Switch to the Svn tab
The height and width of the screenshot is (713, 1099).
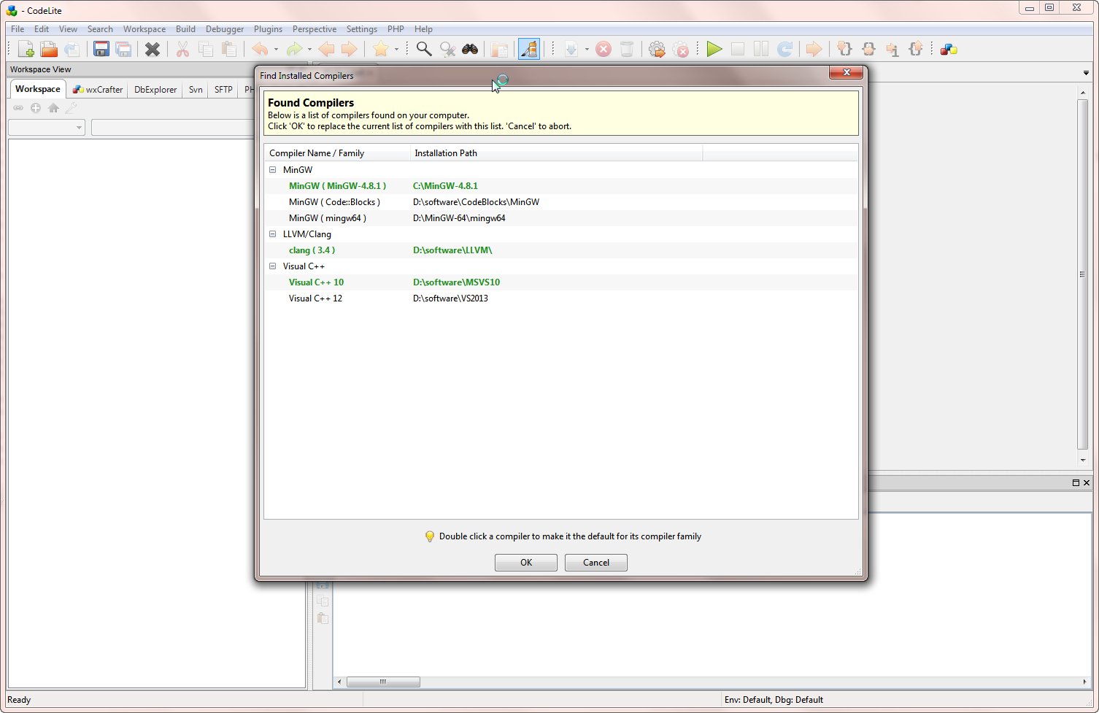point(196,90)
